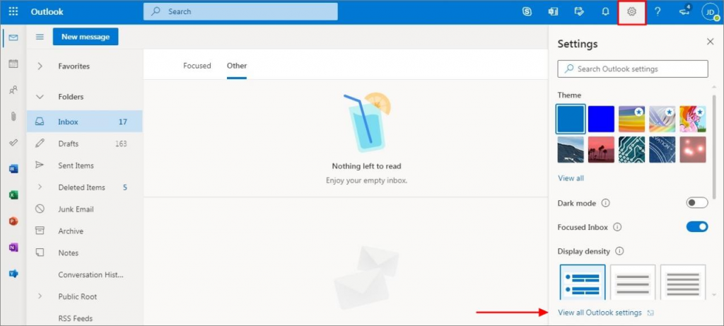Select the full display density option

point(583,283)
